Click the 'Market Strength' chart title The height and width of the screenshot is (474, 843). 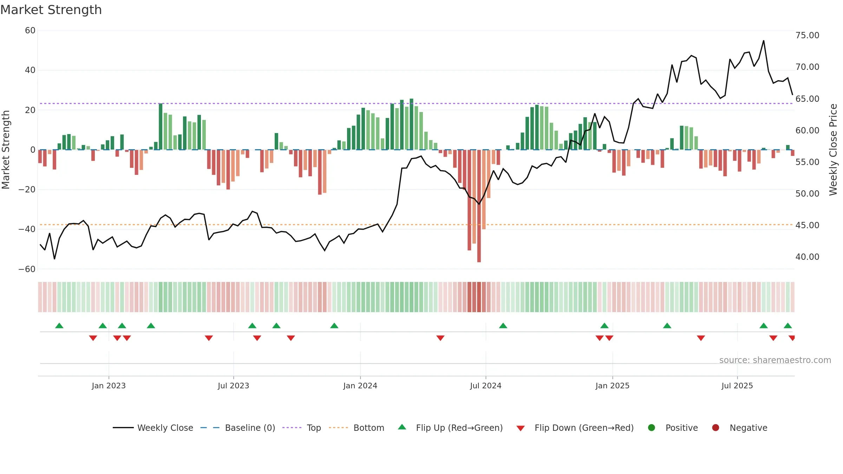[51, 10]
